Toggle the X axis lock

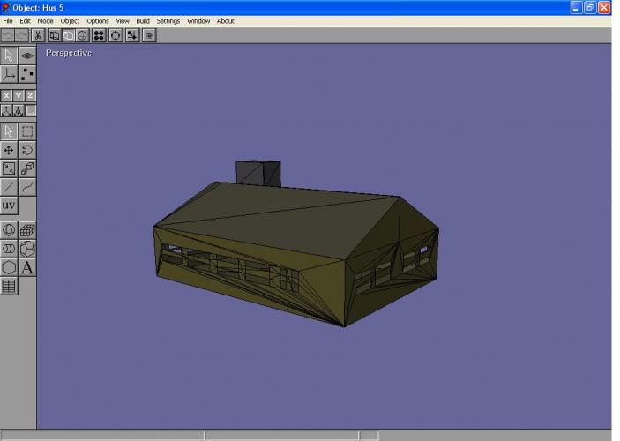[x=6, y=95]
